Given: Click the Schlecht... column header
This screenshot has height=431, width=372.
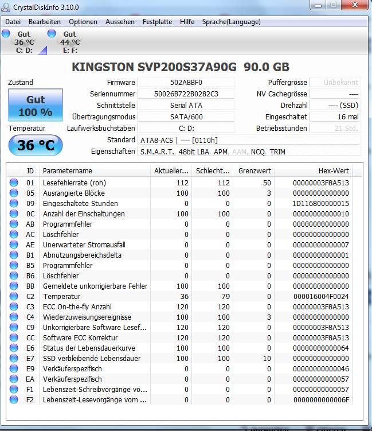Looking at the screenshot, I should coord(213,170).
